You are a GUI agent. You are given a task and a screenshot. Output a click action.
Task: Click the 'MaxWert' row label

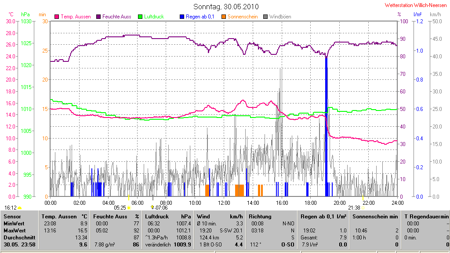point(15,231)
